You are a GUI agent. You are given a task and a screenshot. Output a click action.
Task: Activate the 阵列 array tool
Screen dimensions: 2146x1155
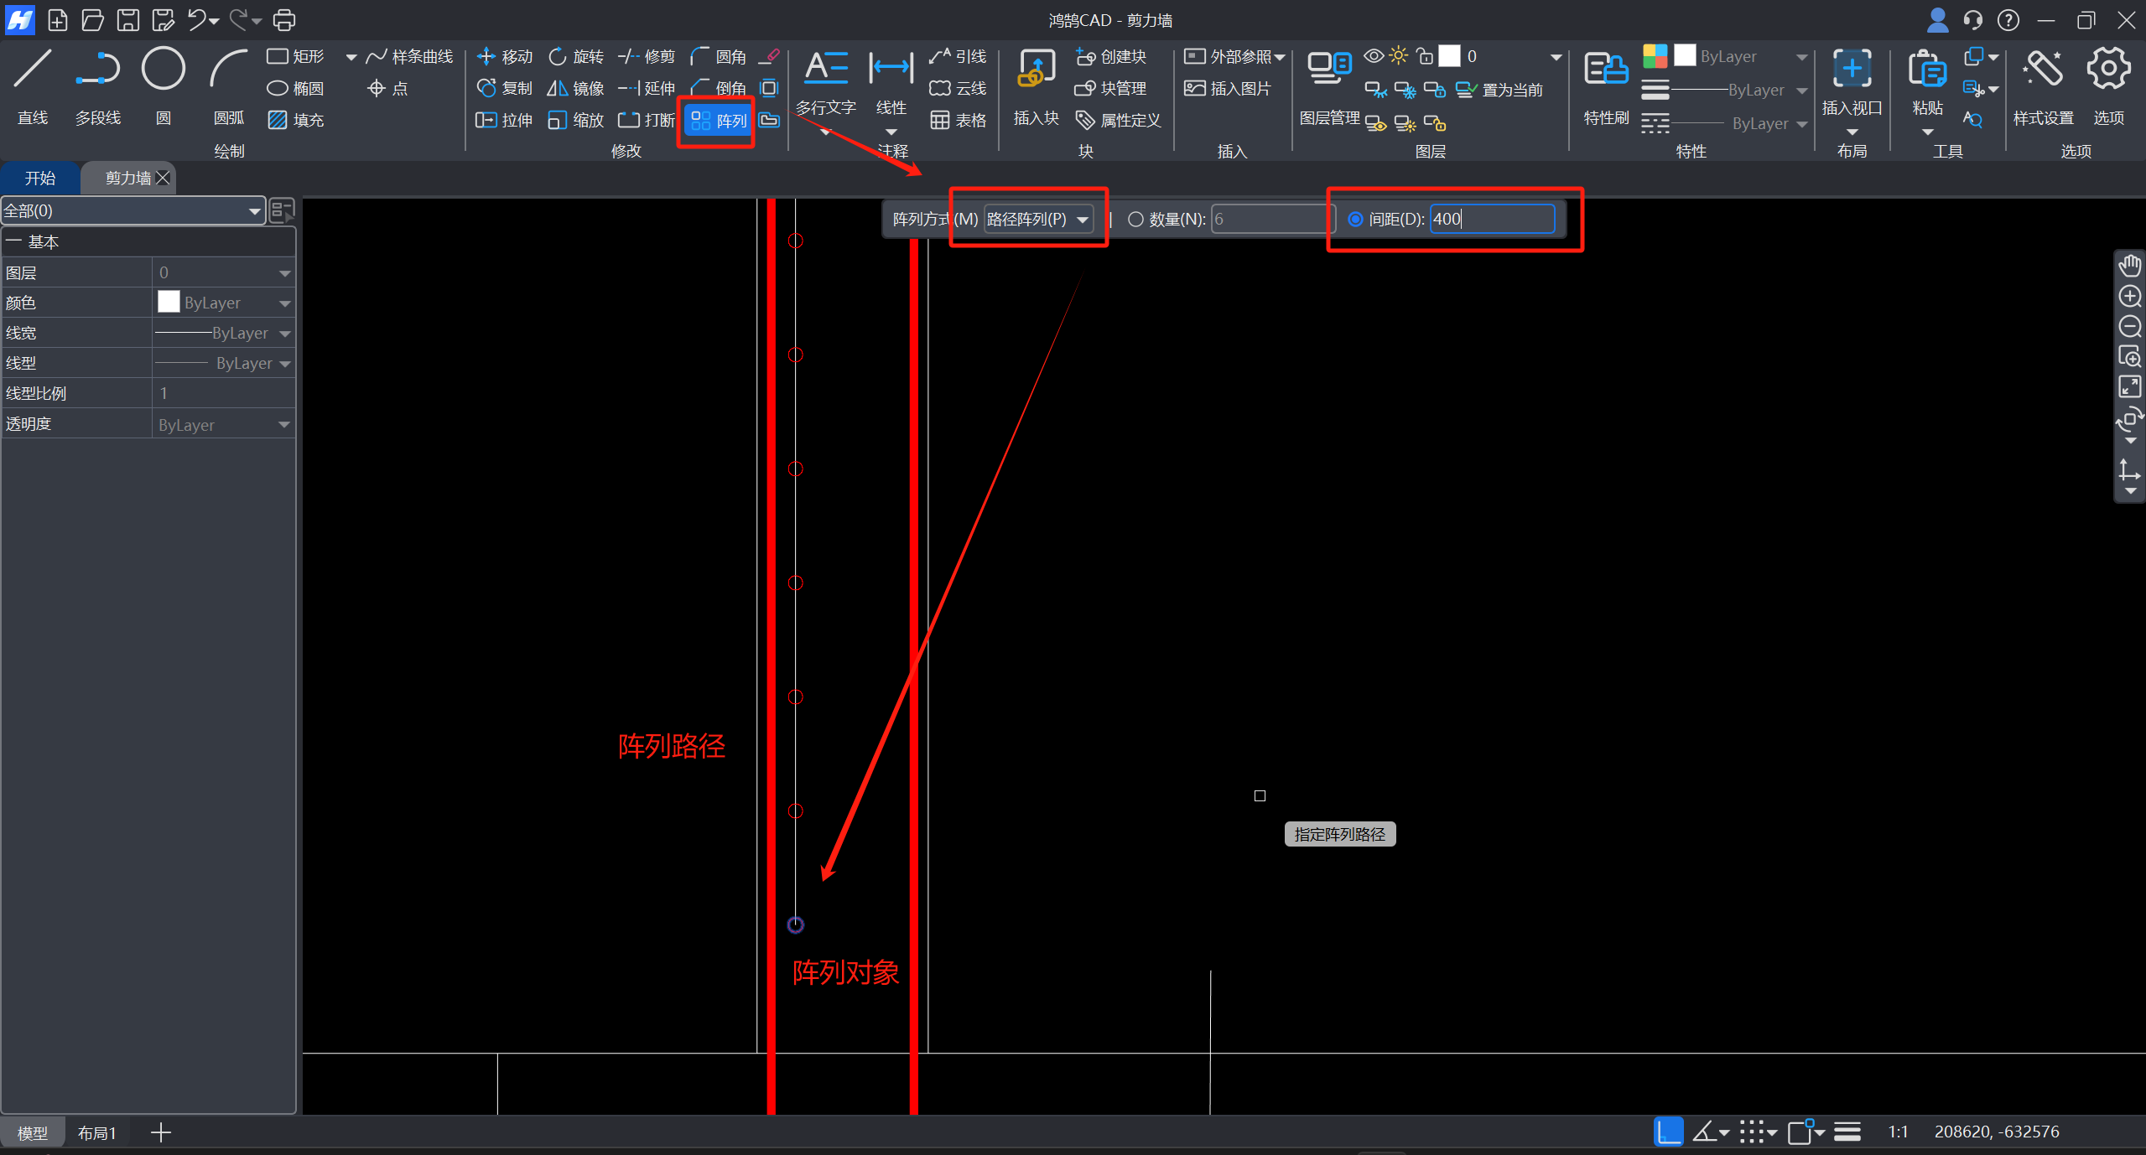click(719, 121)
